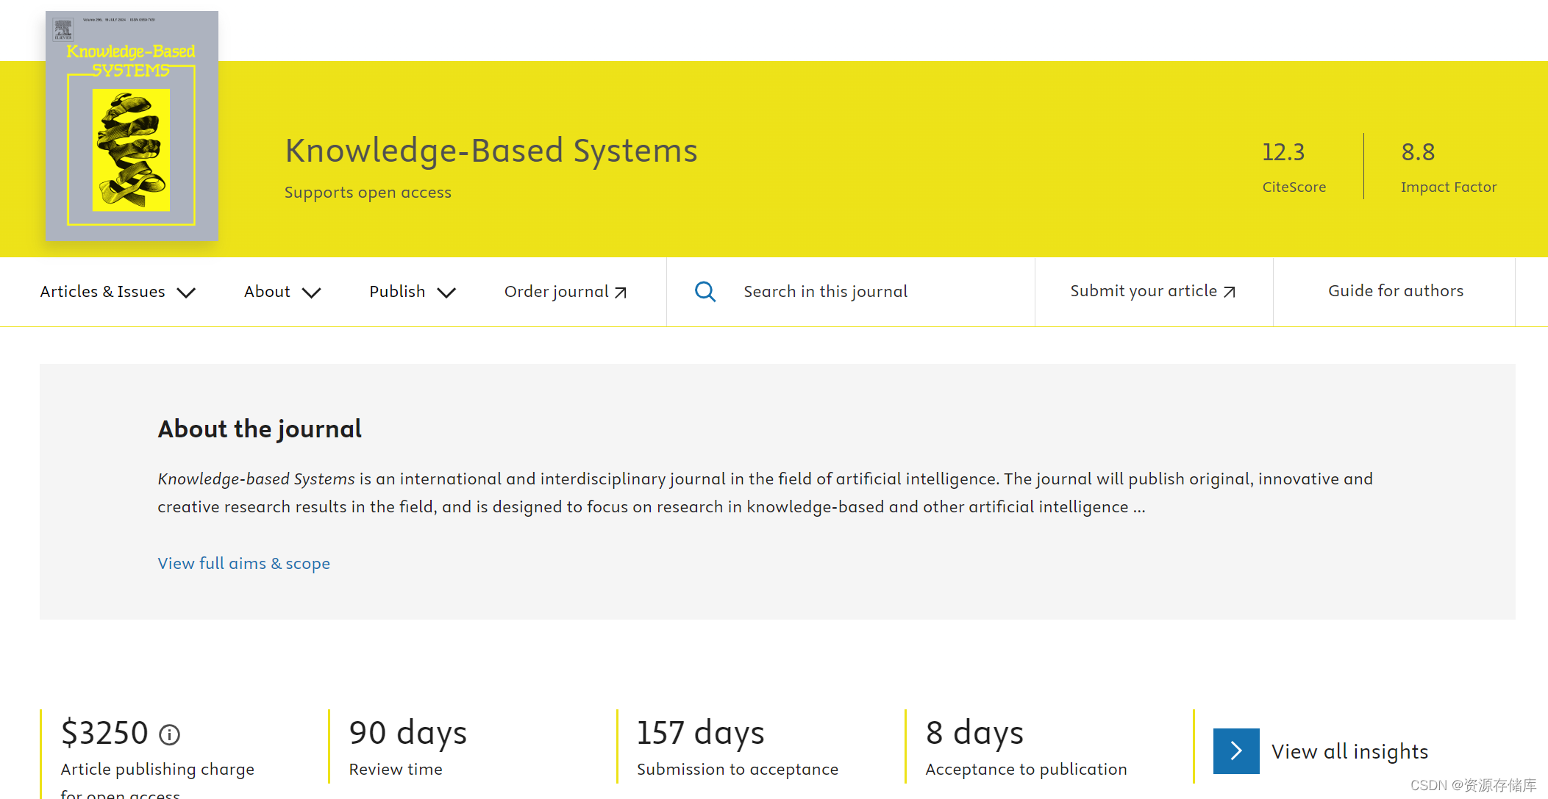Click the 12.3 CiteScore figure
1548x799 pixels.
click(1283, 152)
